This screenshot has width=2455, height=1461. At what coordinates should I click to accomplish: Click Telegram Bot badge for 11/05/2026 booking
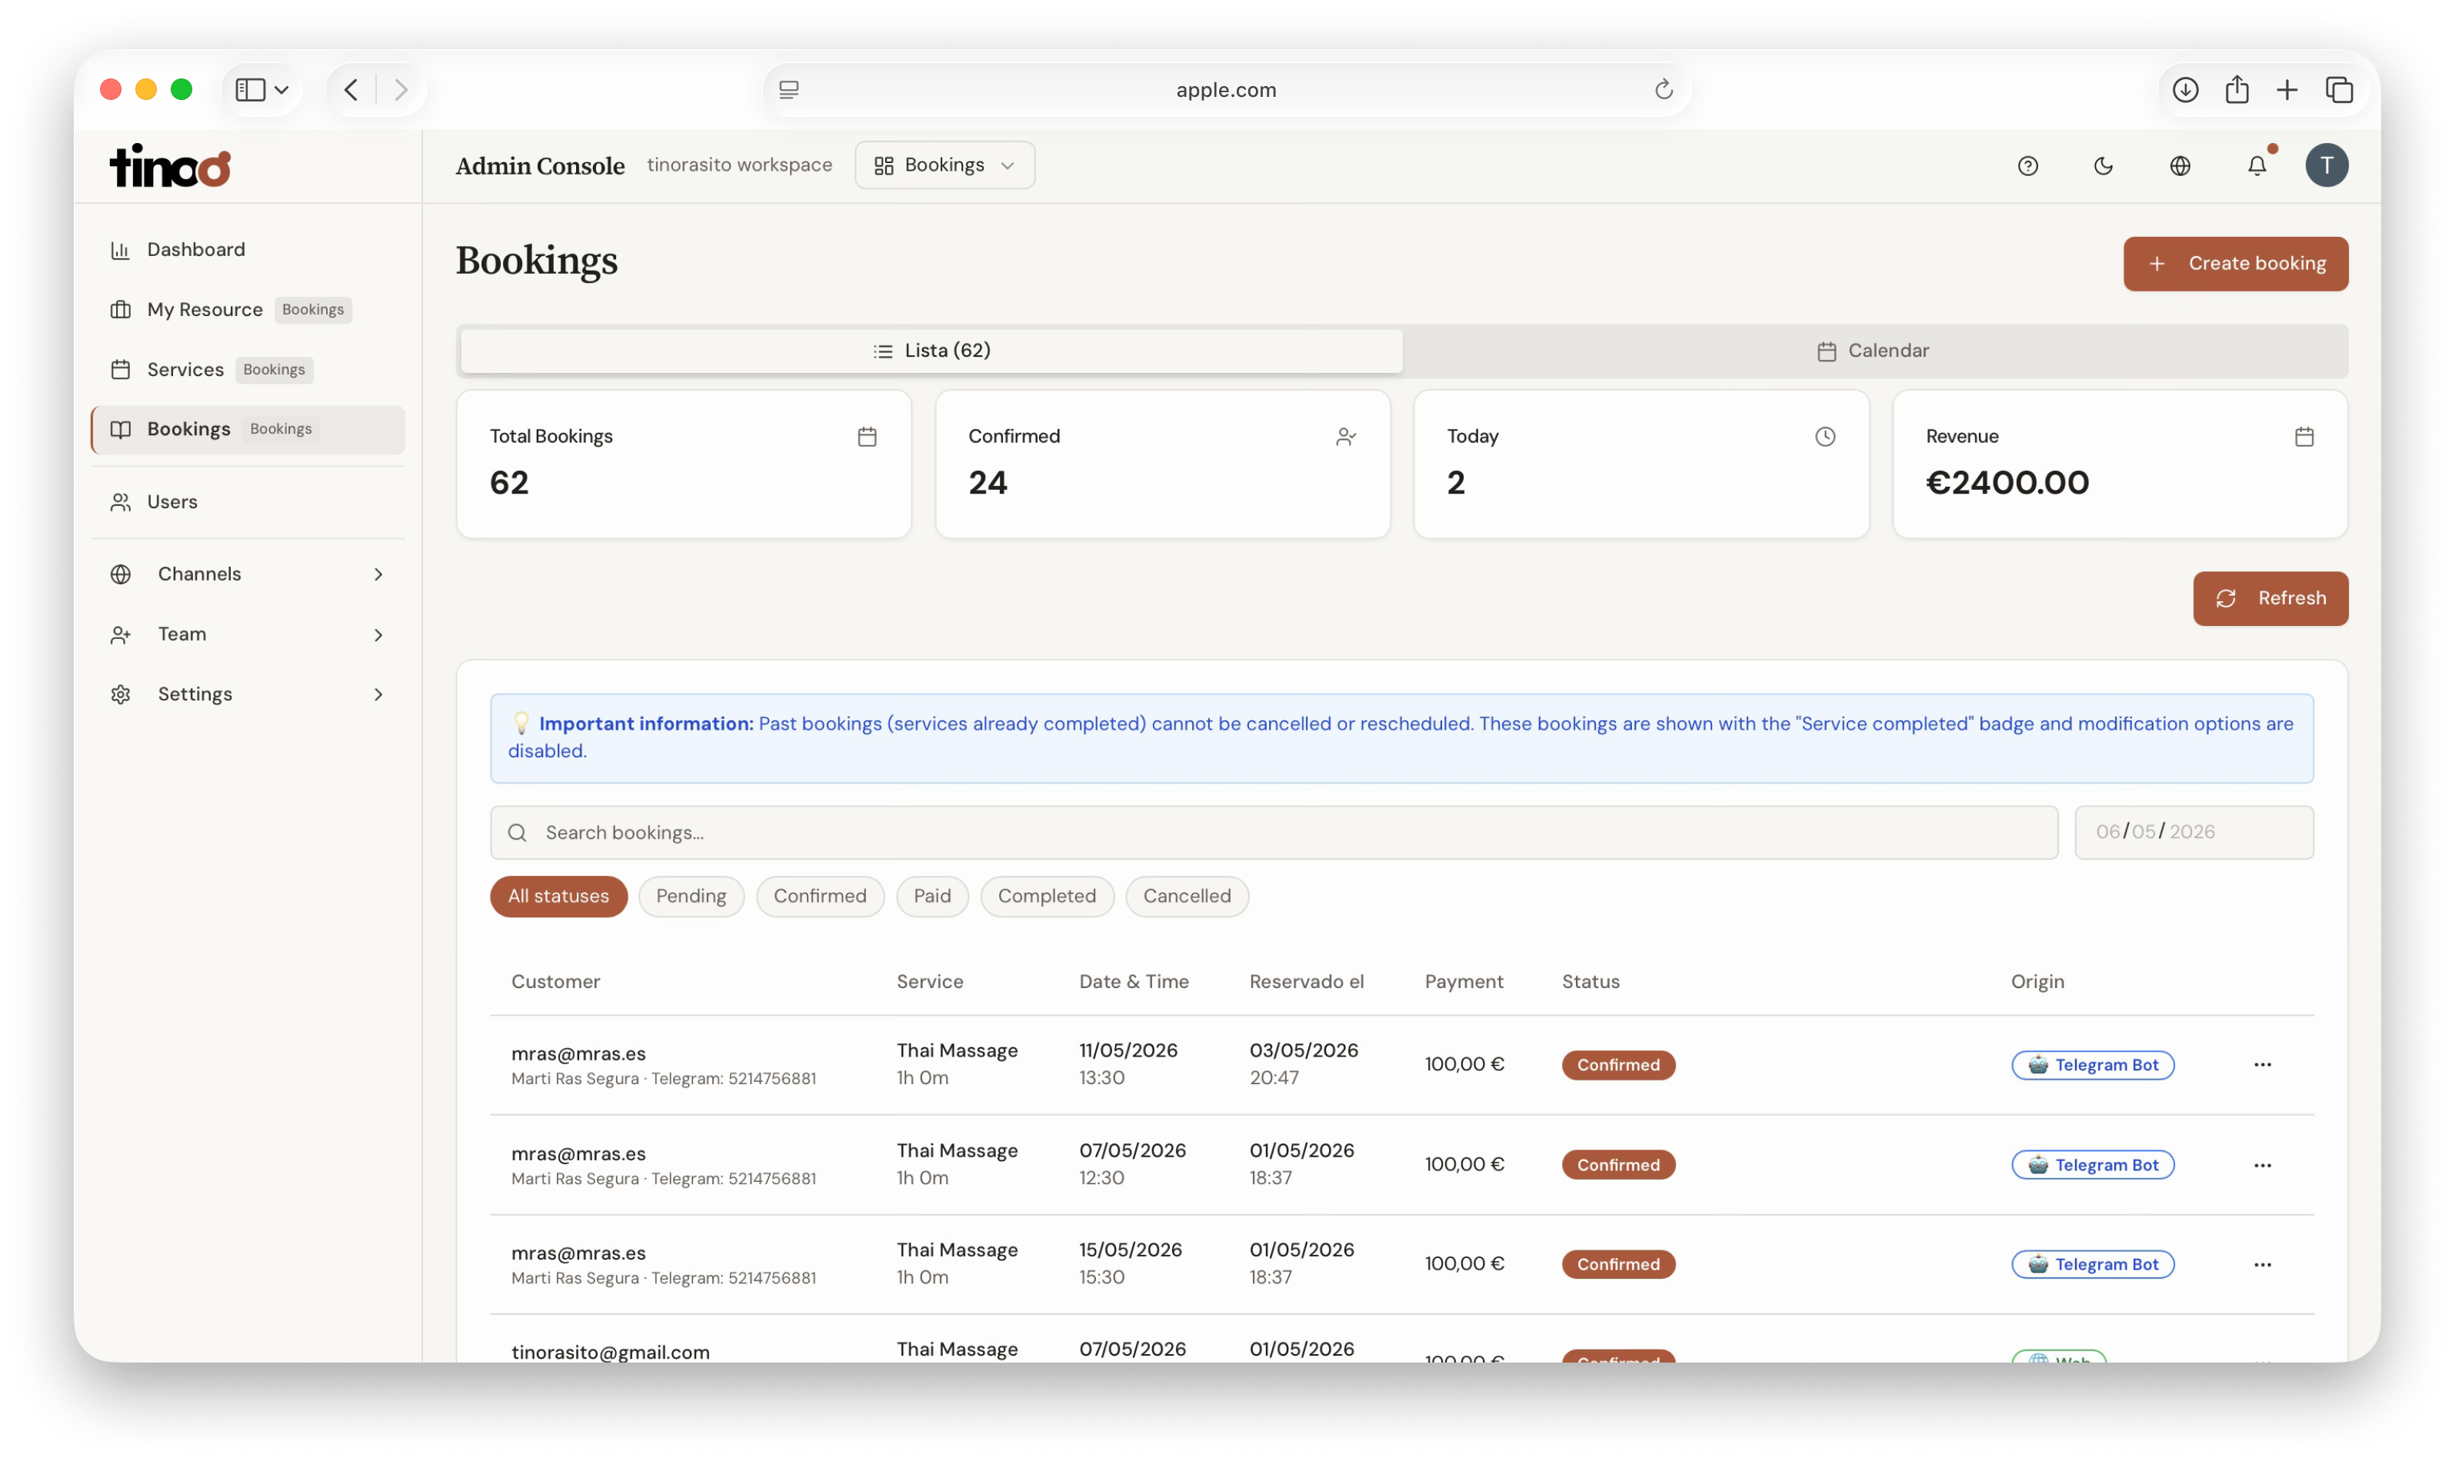click(x=2092, y=1065)
